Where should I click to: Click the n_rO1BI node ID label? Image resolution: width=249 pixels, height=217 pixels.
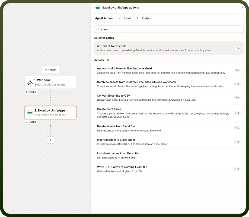click(x=31, y=122)
